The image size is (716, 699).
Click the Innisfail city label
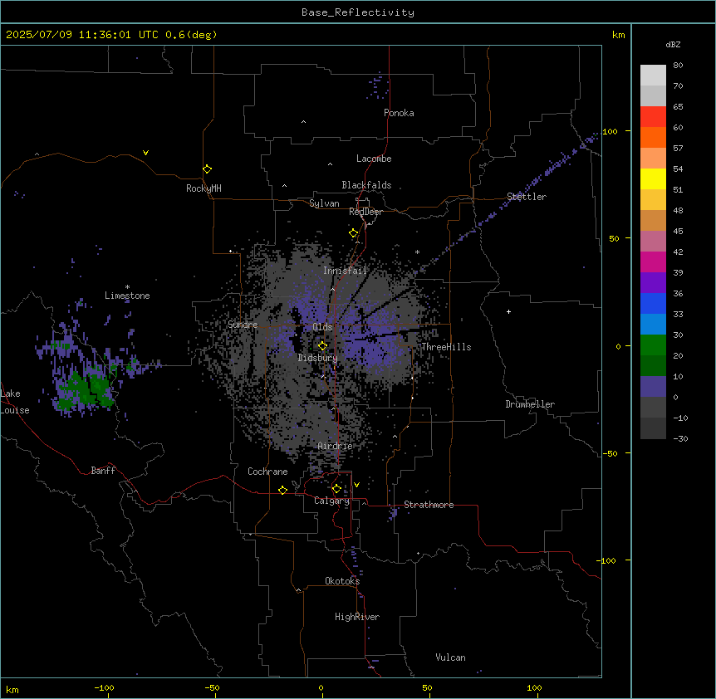coord(345,271)
